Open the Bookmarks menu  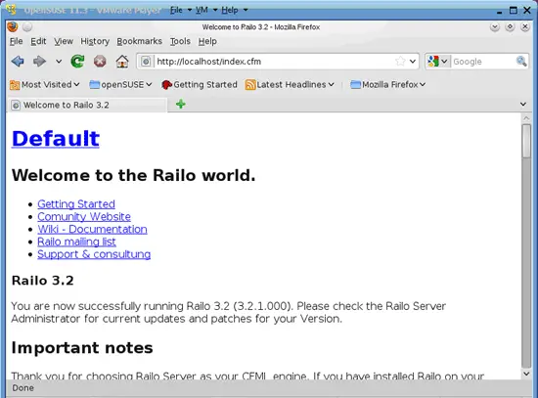pos(139,41)
